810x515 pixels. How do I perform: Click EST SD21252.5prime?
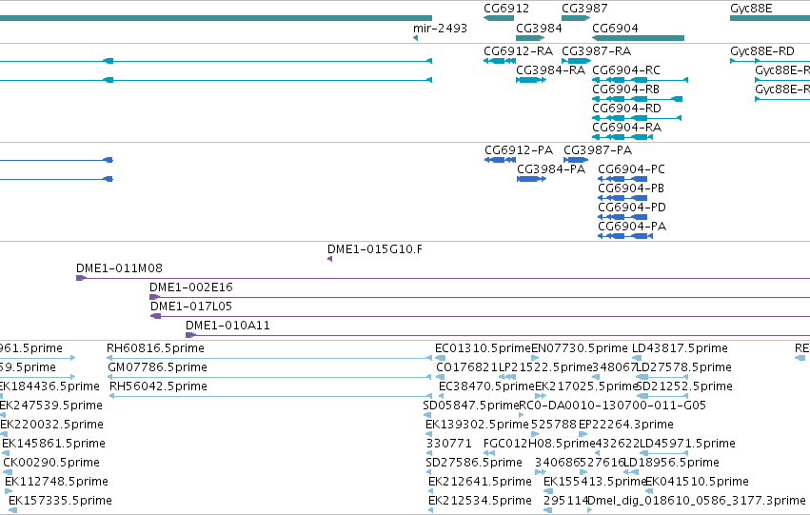(684, 386)
